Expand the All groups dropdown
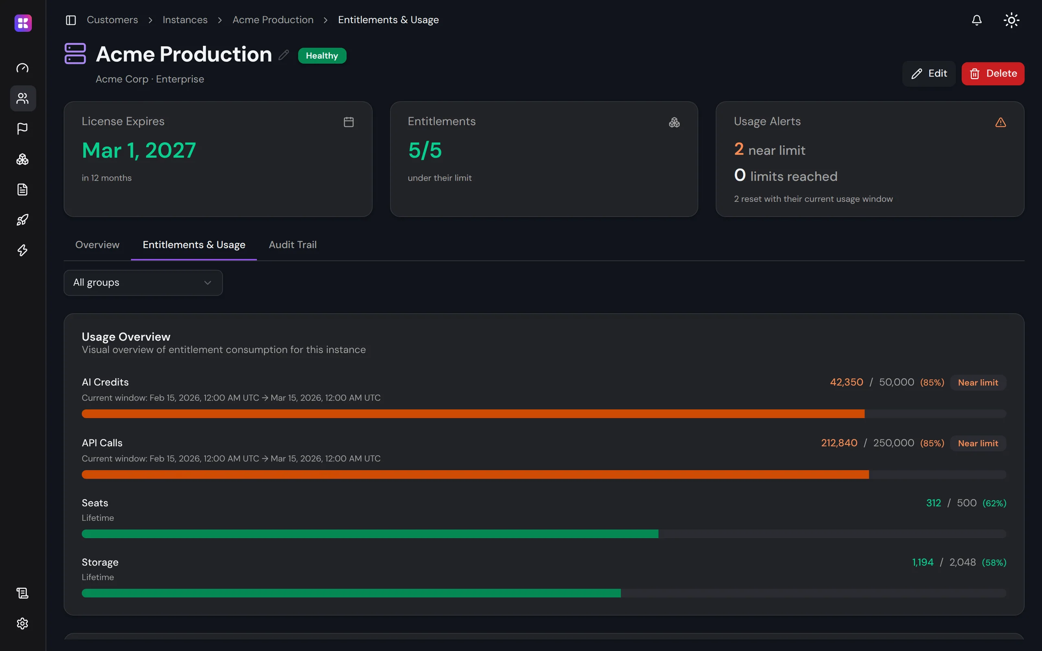This screenshot has width=1042, height=651. coord(143,282)
